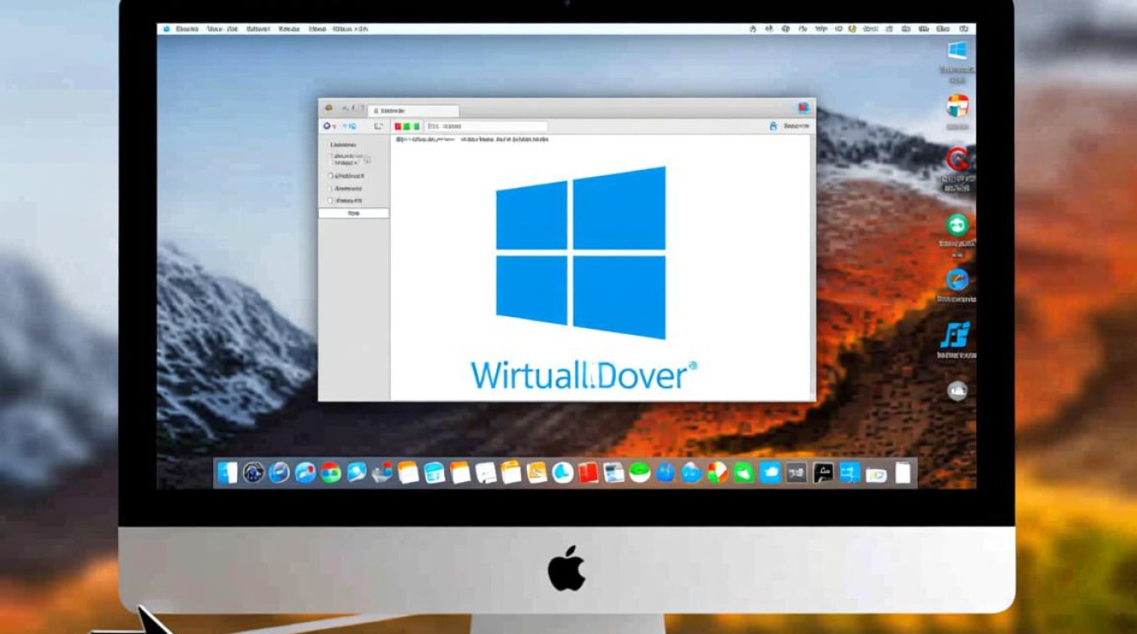The width and height of the screenshot is (1137, 634).
Task: Open the red book icon in Dock
Action: point(589,473)
